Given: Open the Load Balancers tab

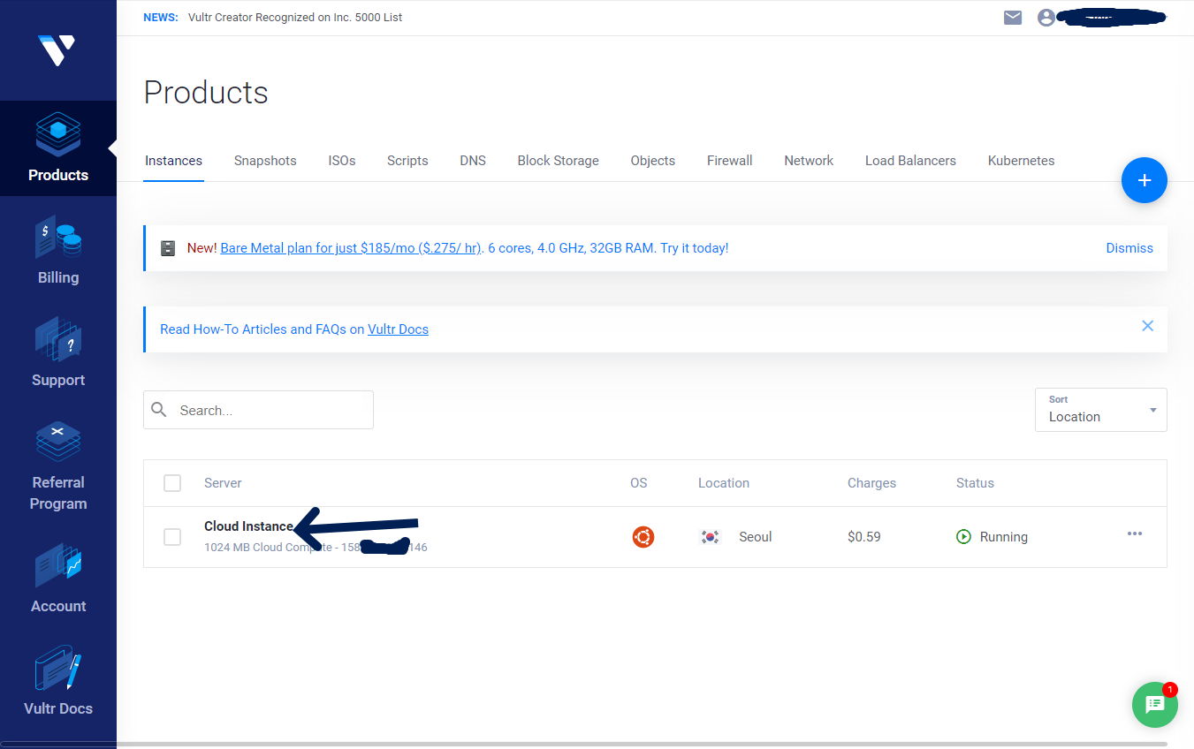Looking at the screenshot, I should [x=910, y=161].
